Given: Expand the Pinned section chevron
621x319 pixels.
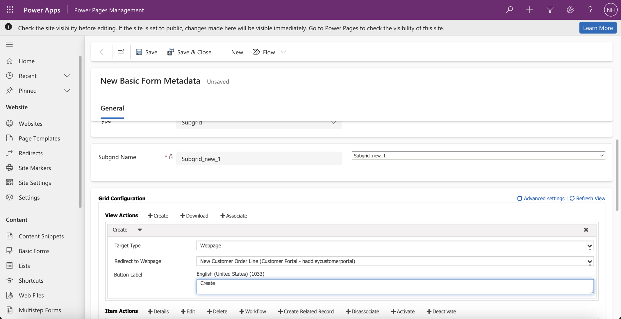Looking at the screenshot, I should [x=67, y=90].
